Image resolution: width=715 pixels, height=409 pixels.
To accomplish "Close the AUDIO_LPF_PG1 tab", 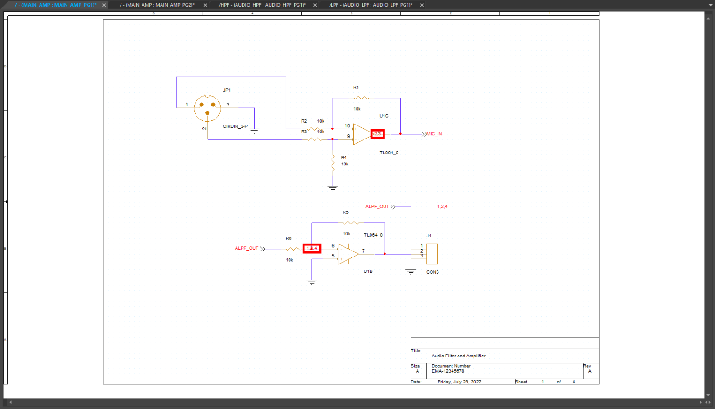I will click(421, 5).
